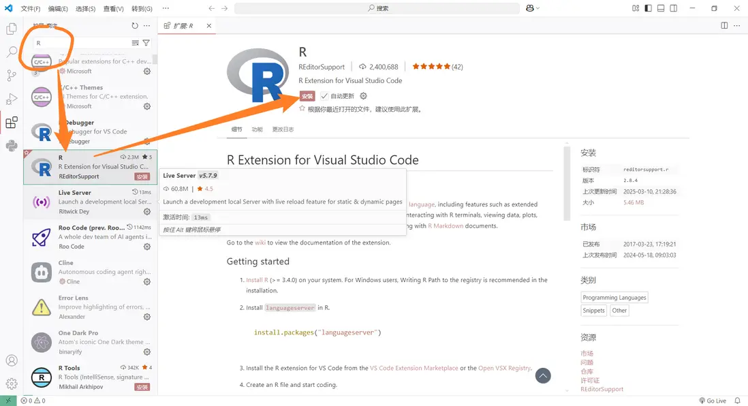Open settings gear beside auto-update checkbox

tap(364, 96)
